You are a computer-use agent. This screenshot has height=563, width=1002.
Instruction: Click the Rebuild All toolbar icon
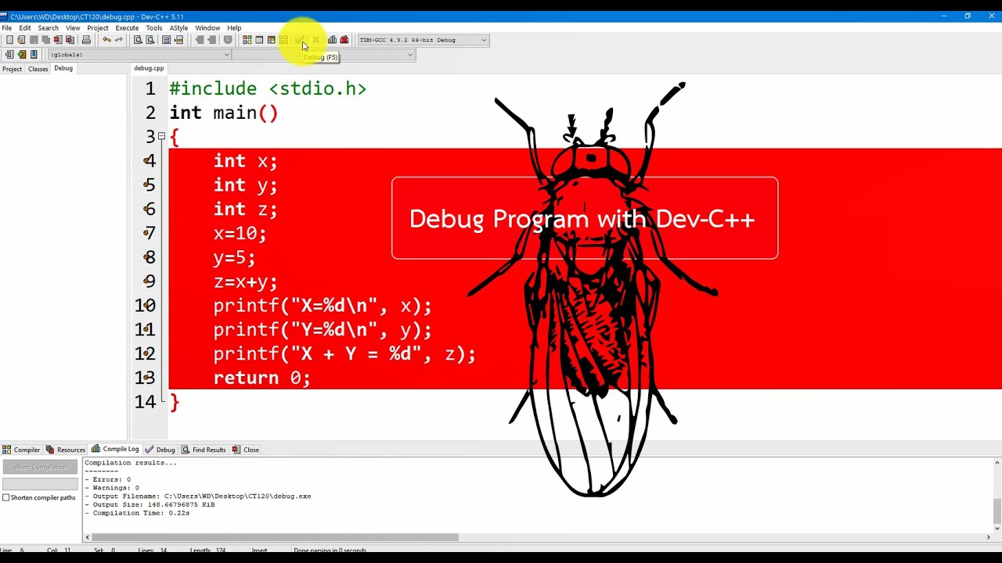tap(283, 40)
